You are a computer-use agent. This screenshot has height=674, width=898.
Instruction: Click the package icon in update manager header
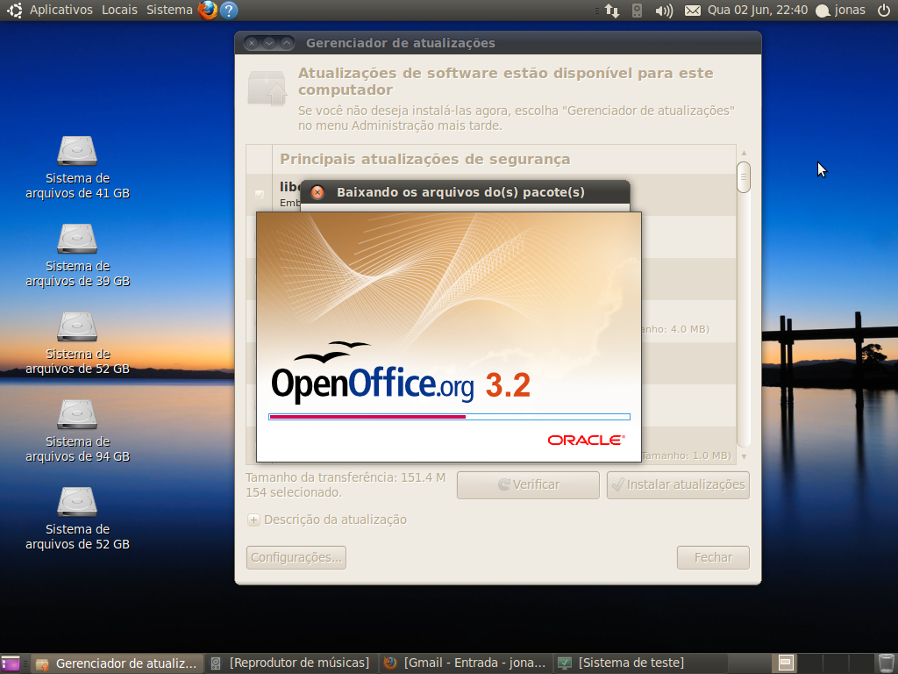(x=267, y=89)
